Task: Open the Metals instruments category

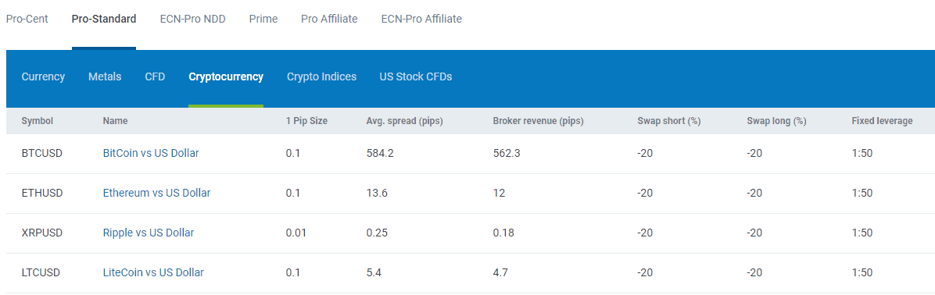Action: 105,76
